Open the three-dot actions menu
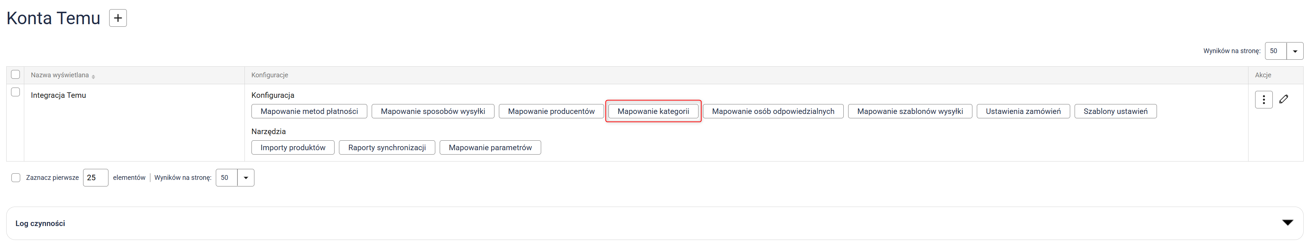Image resolution: width=1311 pixels, height=248 pixels. point(1263,99)
